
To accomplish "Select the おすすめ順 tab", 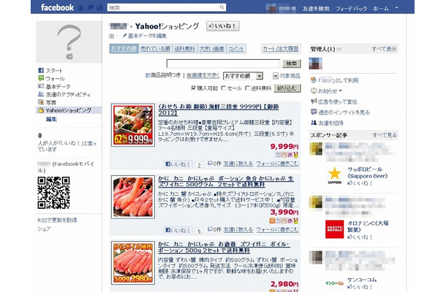I will [x=124, y=49].
